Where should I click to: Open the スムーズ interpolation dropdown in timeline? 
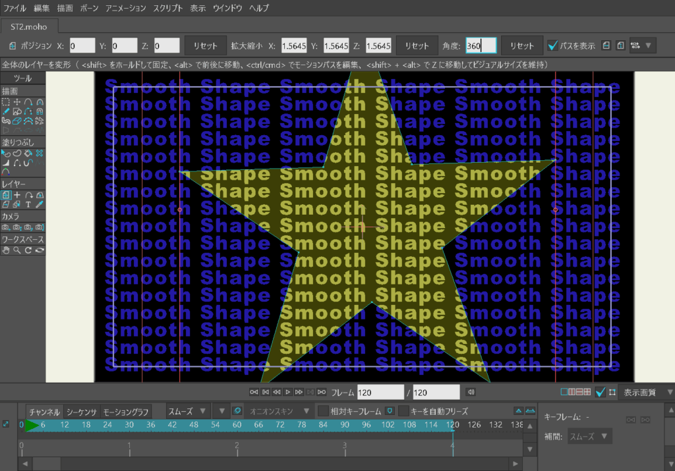pyautogui.click(x=188, y=411)
